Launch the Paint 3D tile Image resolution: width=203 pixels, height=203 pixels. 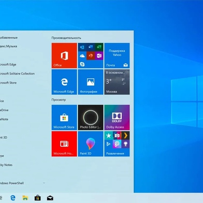91,144
